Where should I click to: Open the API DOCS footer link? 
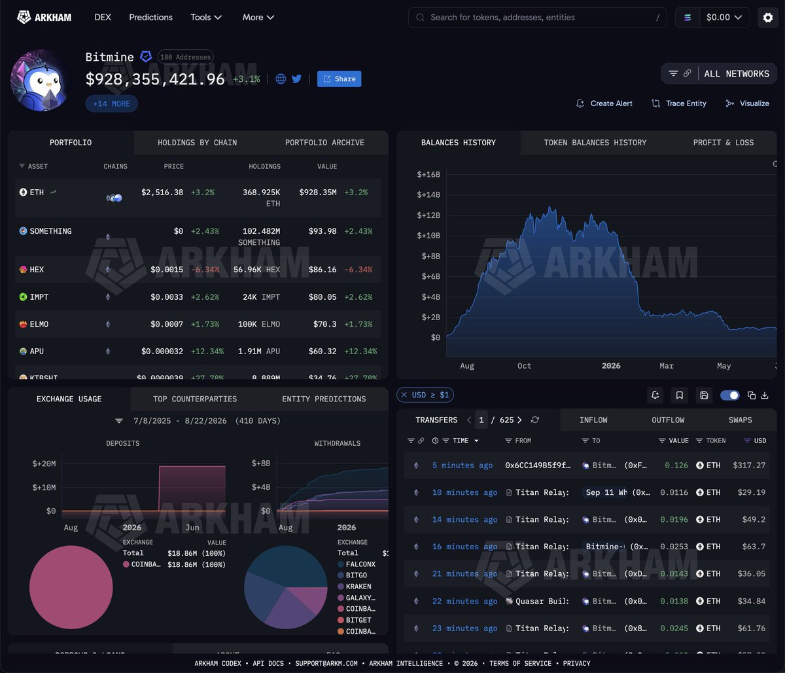(267, 663)
